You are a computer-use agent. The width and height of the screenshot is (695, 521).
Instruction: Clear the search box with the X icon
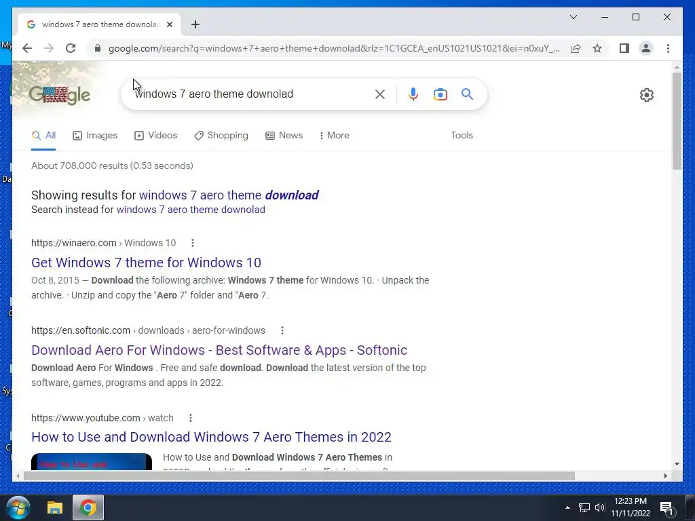click(x=380, y=94)
